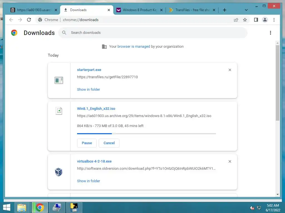Open the Win8.1_English_x32.iso link

96,108
